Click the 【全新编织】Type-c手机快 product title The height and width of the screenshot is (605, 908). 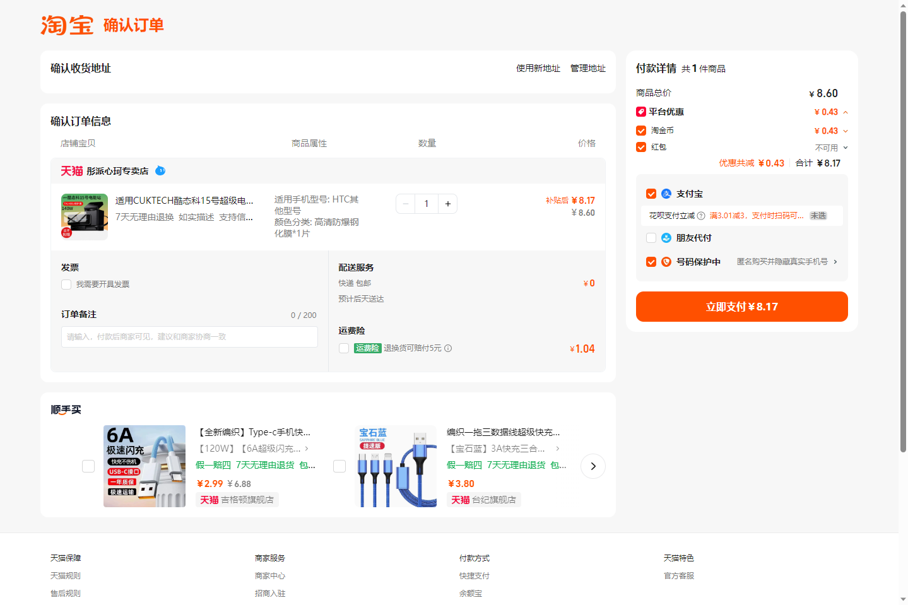coord(254,432)
